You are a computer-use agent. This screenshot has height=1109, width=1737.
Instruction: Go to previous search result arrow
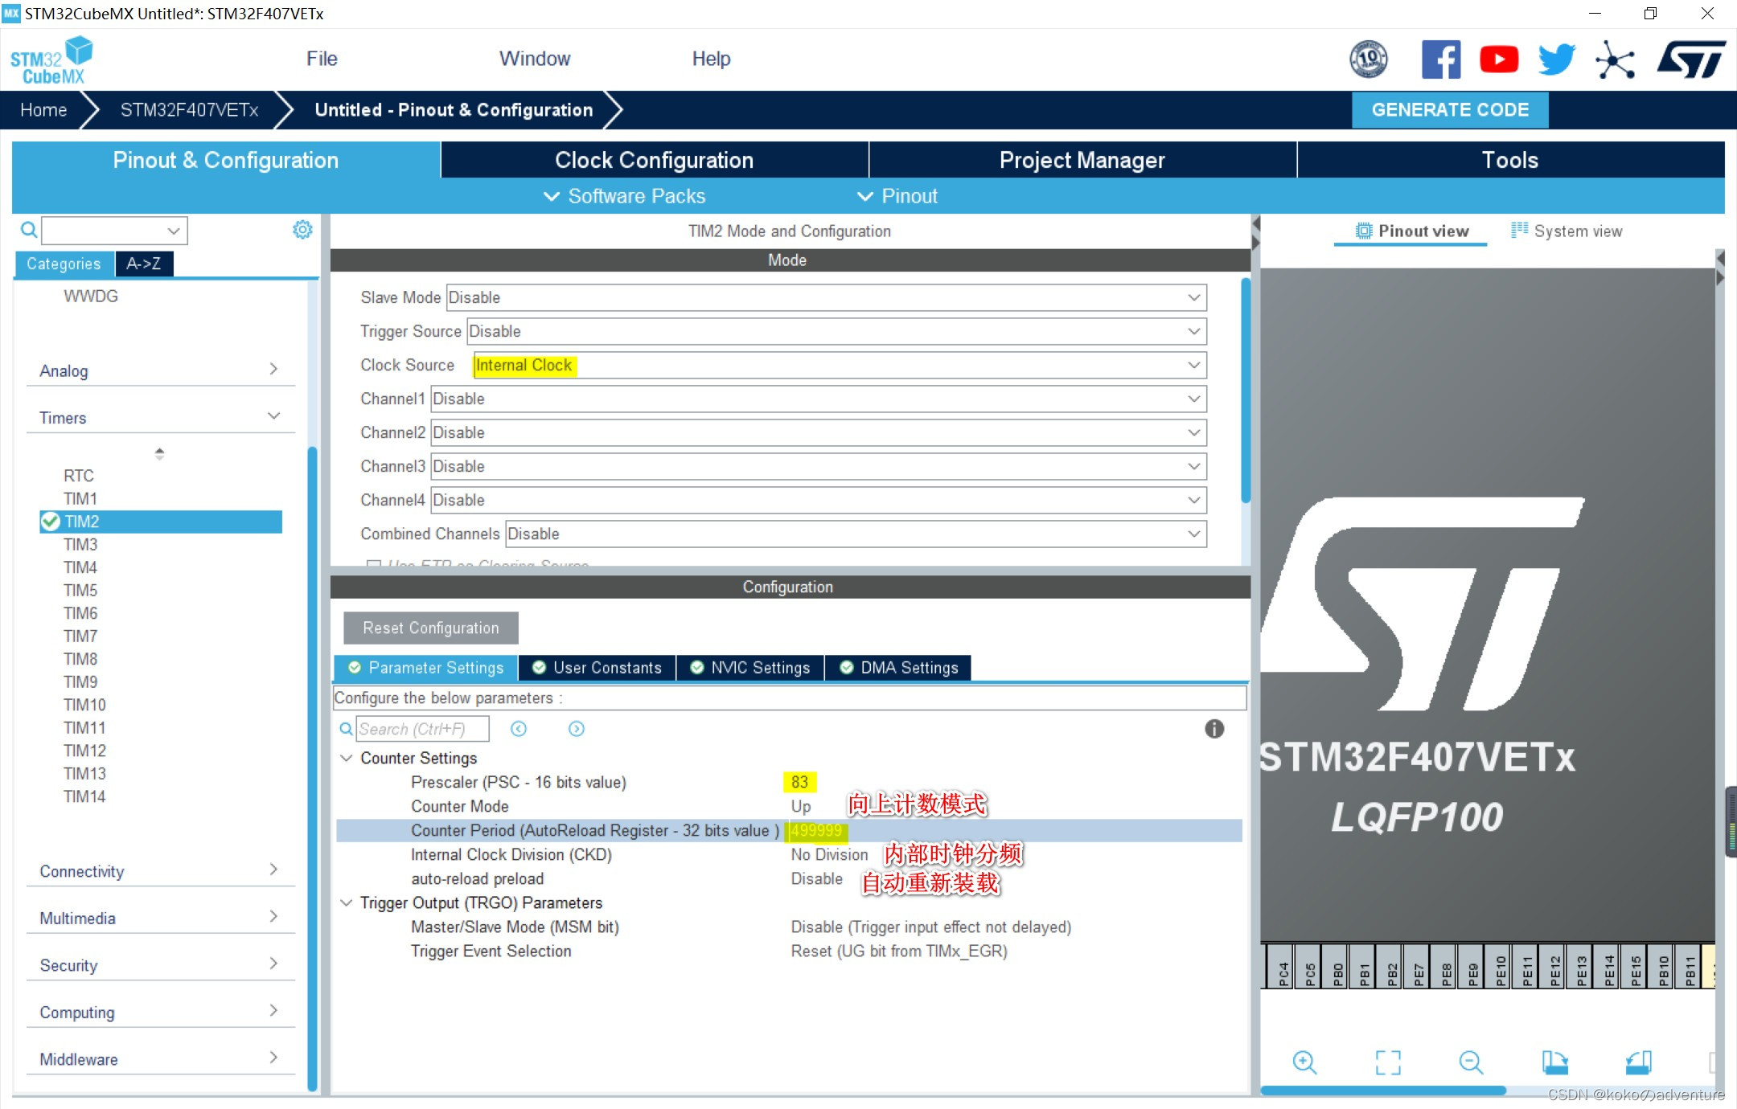[519, 729]
